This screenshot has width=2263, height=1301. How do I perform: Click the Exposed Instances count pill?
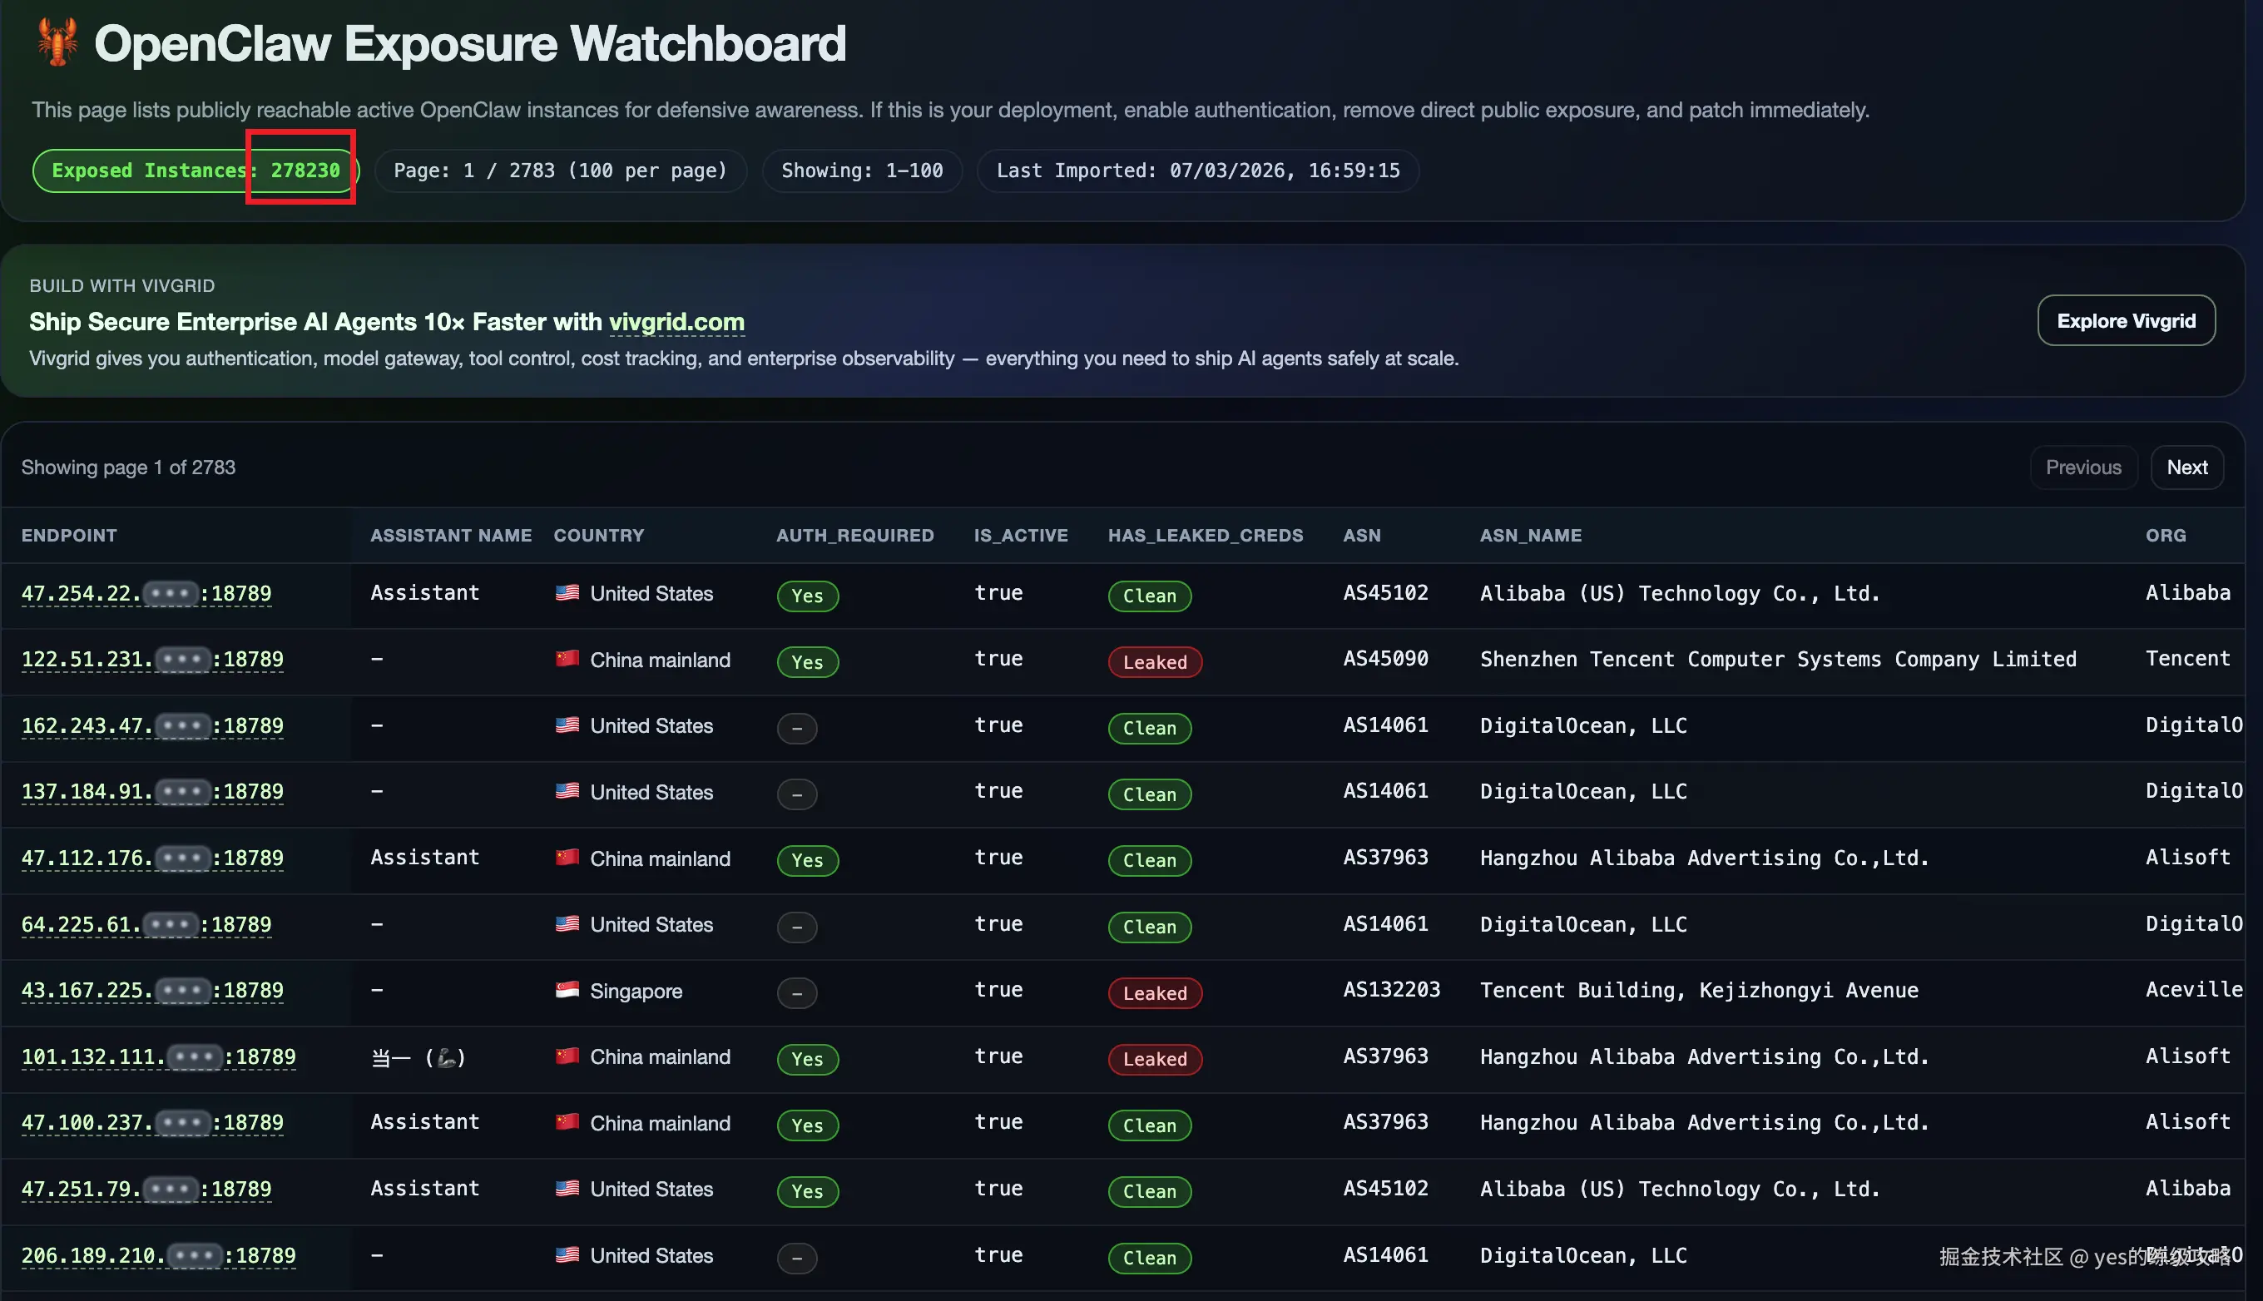click(195, 171)
